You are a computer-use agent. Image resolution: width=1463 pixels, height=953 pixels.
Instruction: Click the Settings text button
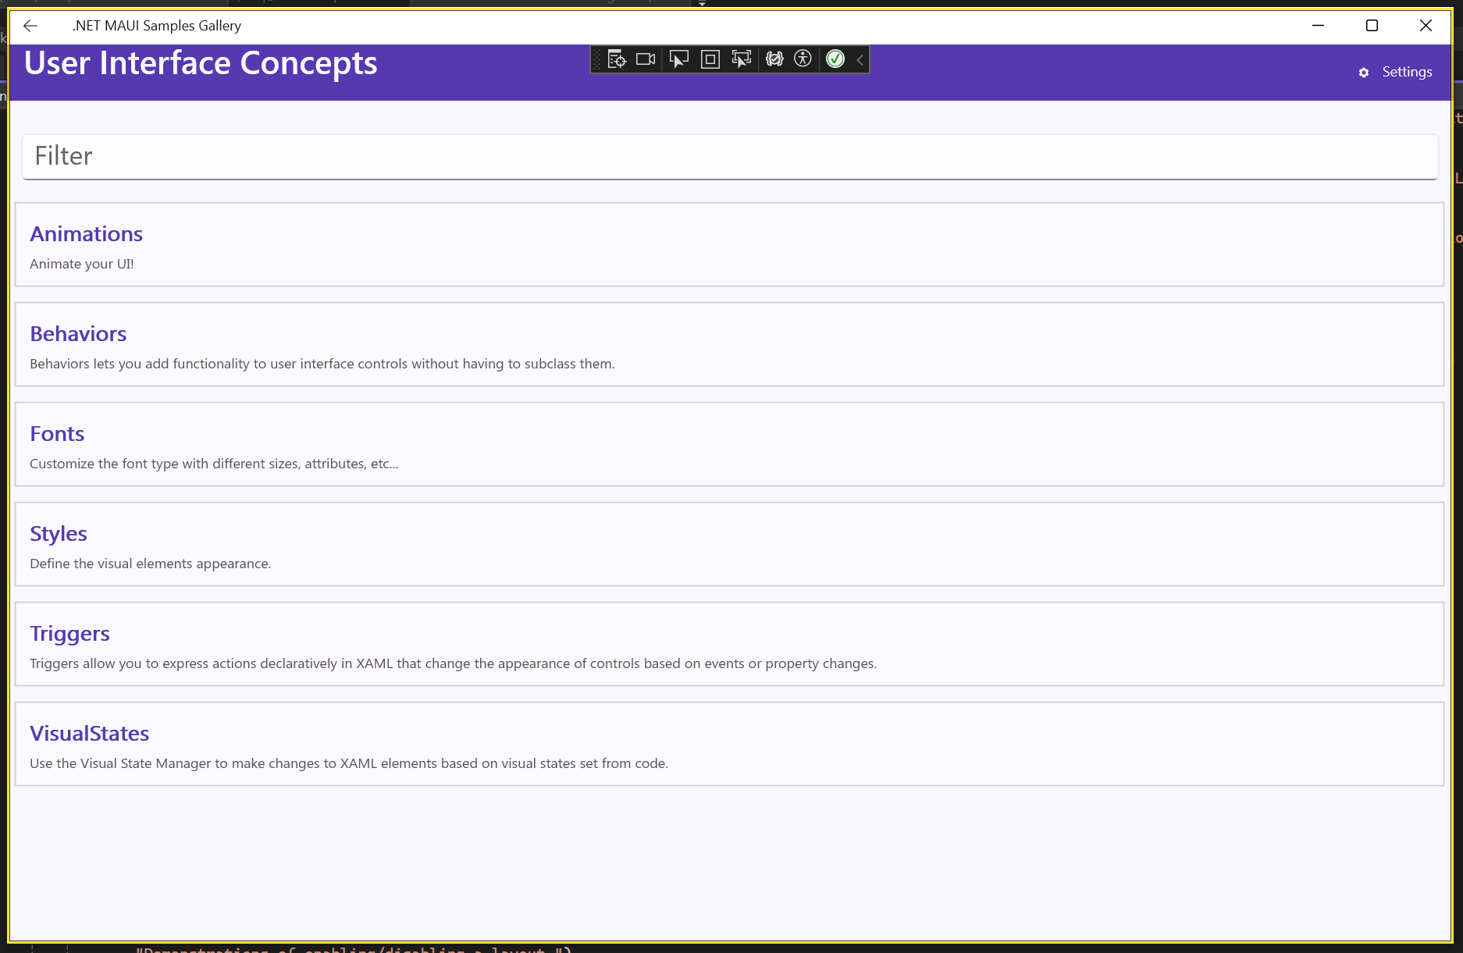pyautogui.click(x=1407, y=72)
